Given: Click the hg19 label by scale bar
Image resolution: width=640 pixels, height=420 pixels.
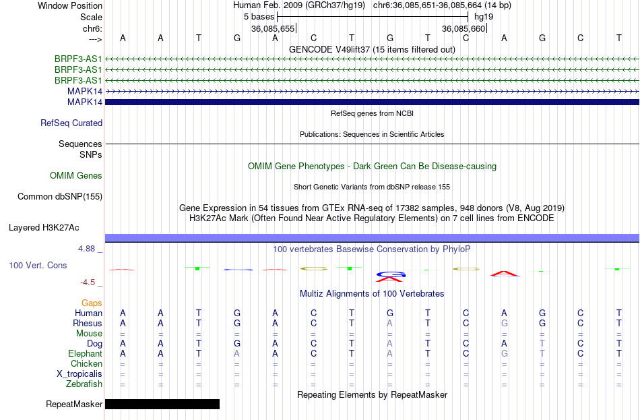Looking at the screenshot, I should [484, 17].
